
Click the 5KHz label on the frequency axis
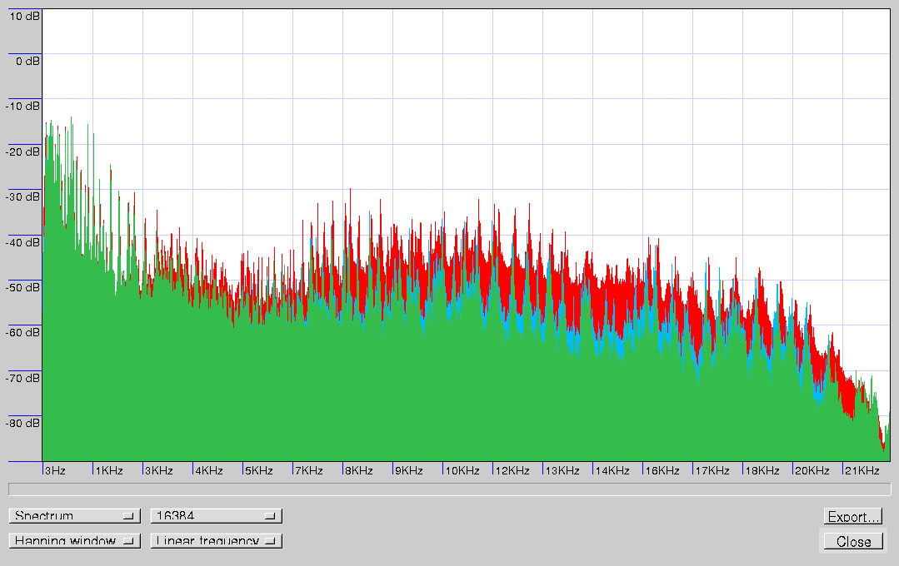[x=258, y=470]
